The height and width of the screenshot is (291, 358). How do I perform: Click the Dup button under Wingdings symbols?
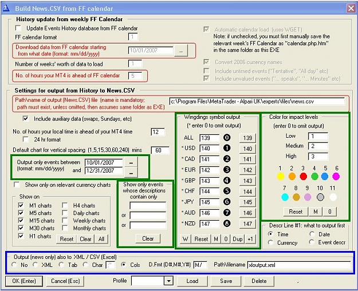click(238, 239)
